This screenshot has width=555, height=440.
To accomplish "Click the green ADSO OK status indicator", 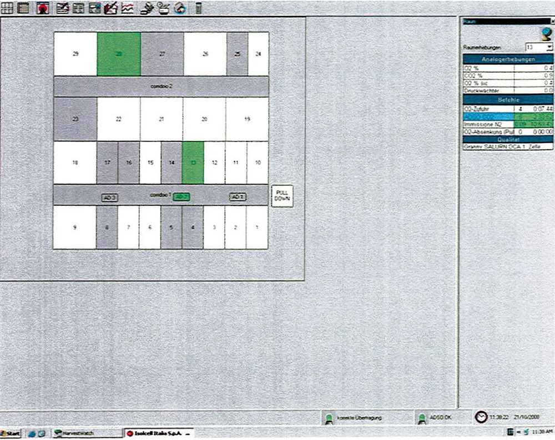I will point(422,417).
